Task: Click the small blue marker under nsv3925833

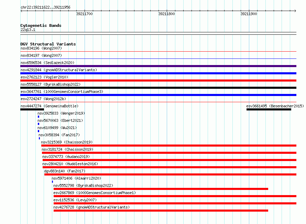Action: (x=39, y=117)
